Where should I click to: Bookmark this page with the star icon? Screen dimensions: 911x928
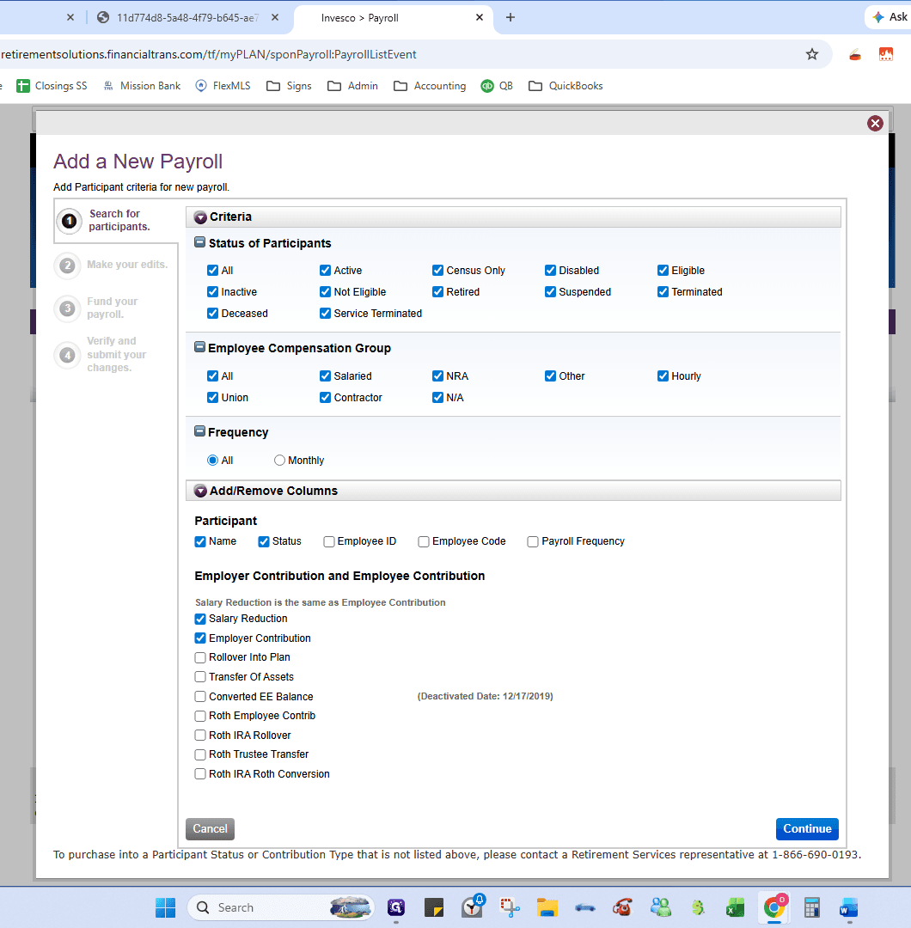(x=811, y=54)
